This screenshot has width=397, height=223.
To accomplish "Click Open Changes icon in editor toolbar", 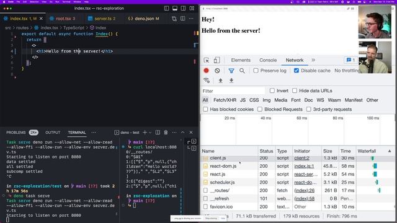I will [174, 19].
